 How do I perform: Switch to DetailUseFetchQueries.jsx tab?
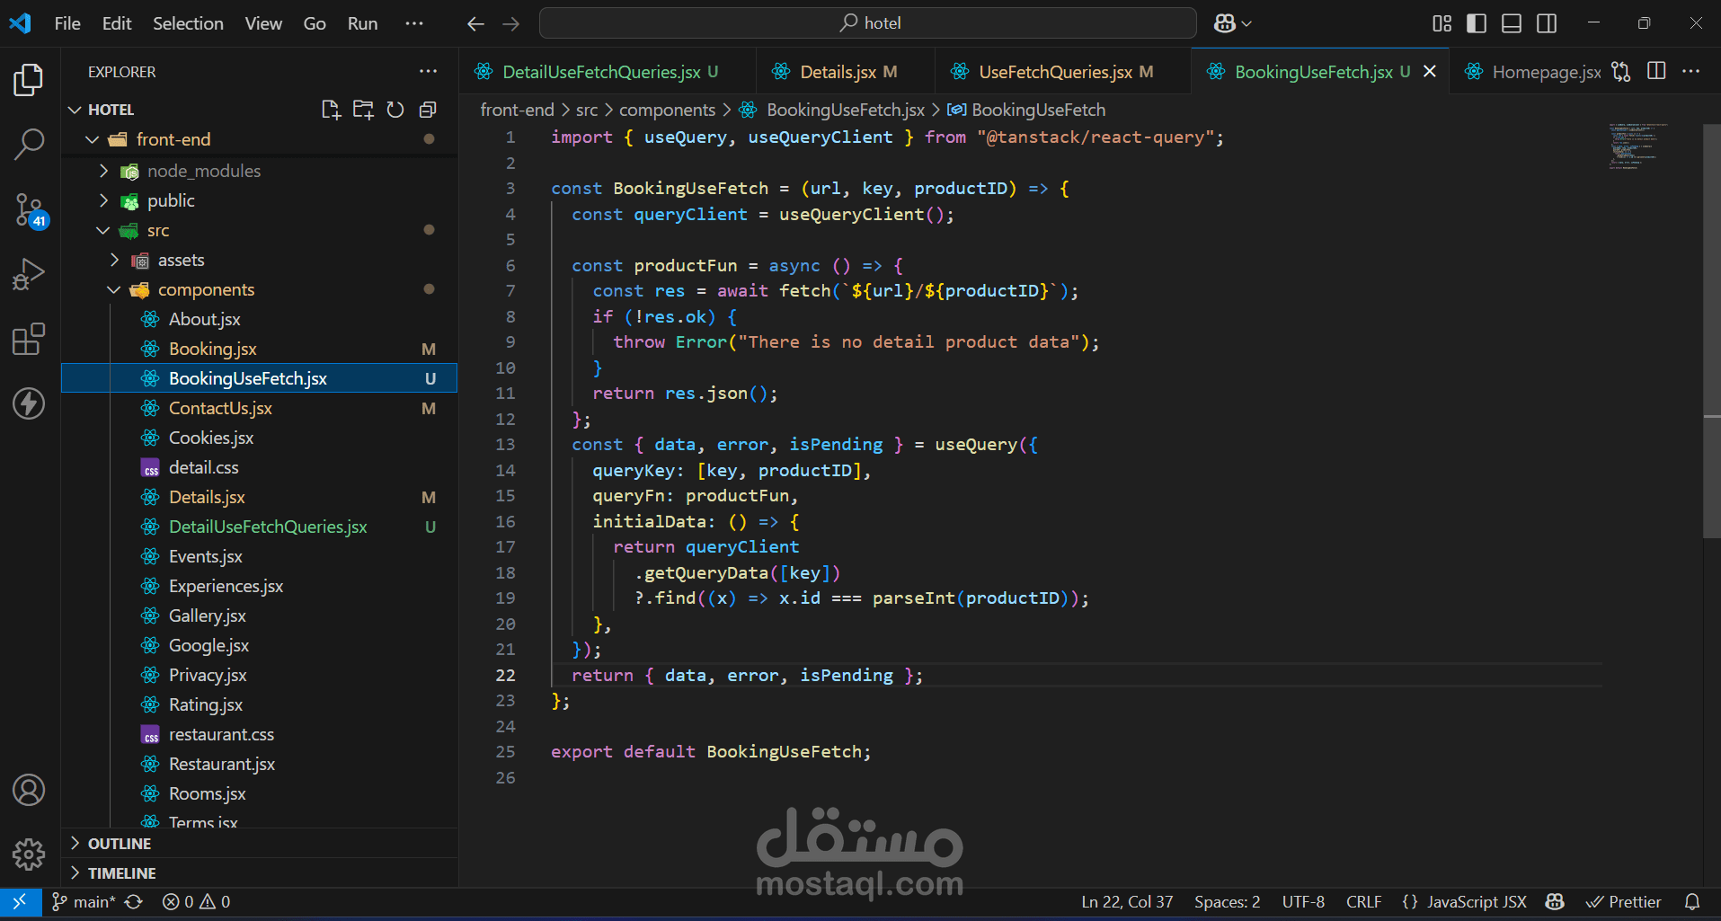coord(608,71)
